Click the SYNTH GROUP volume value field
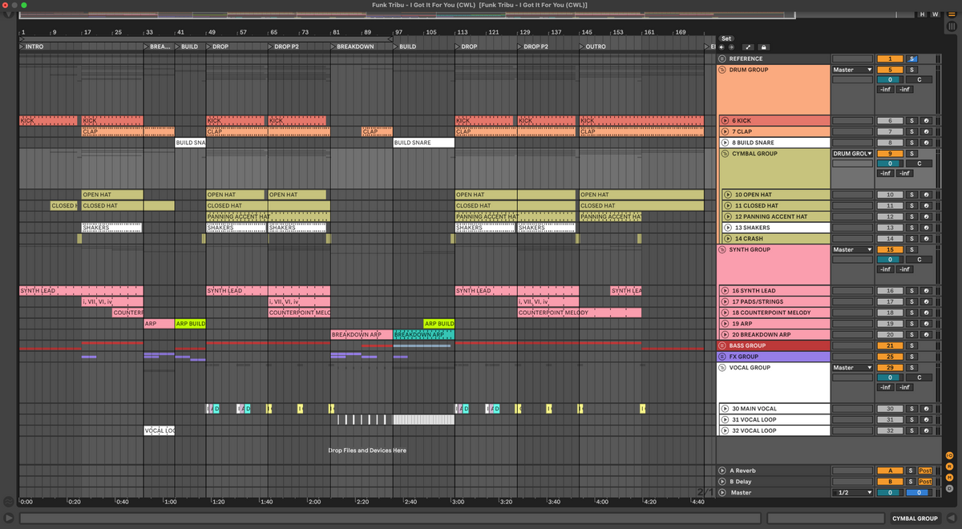This screenshot has height=529, width=962. 888,260
